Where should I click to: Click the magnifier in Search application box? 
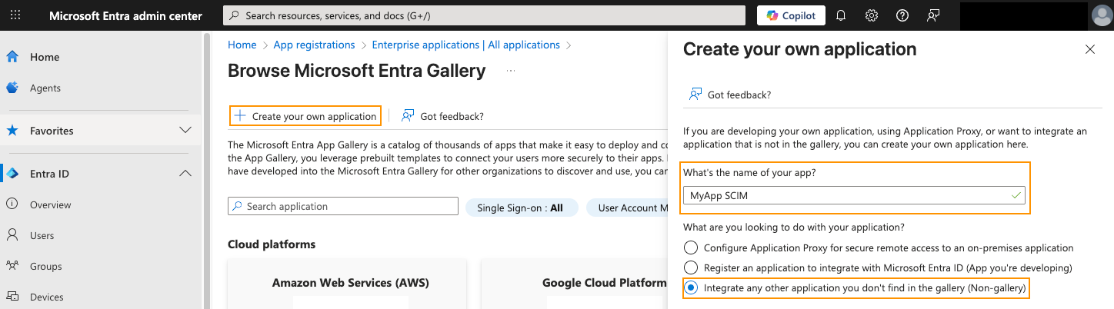click(x=238, y=206)
